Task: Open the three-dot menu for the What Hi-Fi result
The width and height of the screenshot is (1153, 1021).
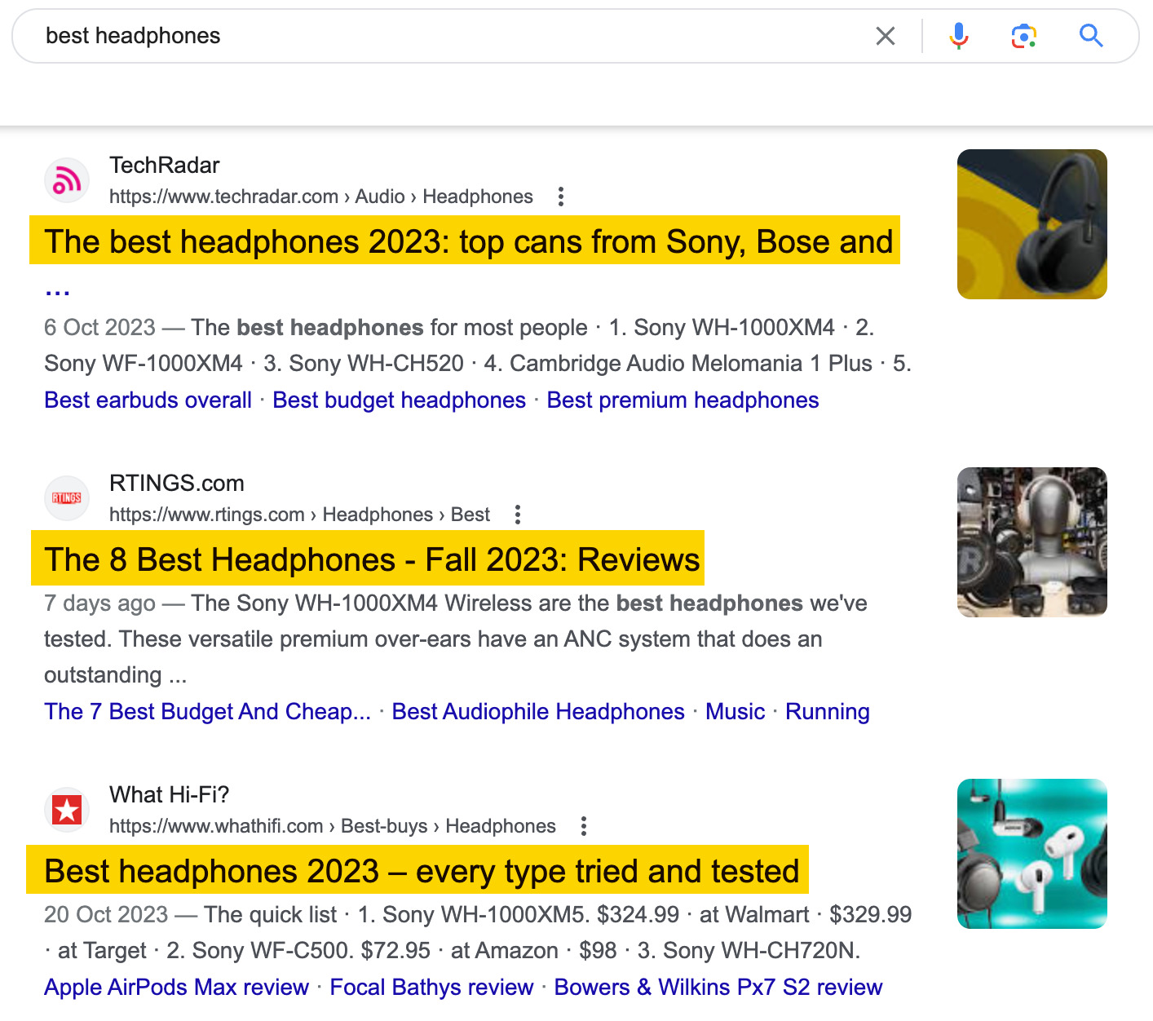Action: [584, 826]
